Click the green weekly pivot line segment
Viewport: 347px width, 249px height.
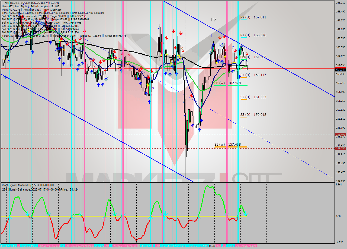coord(230,85)
